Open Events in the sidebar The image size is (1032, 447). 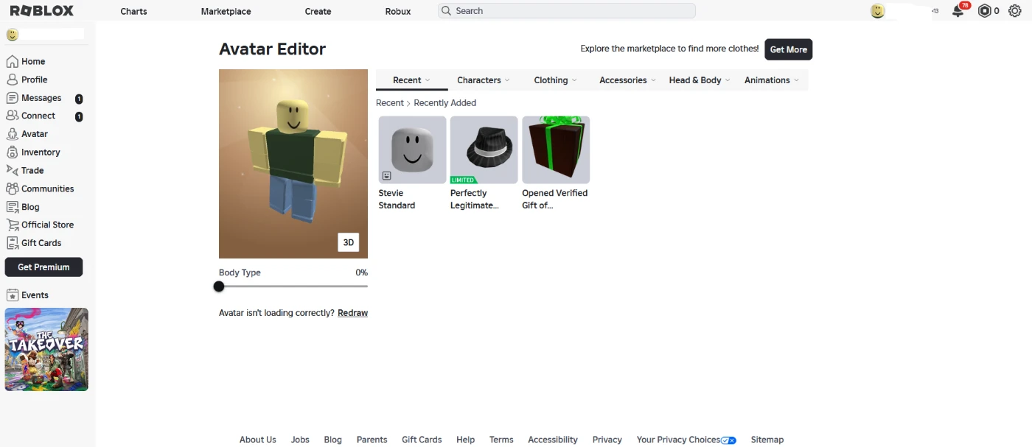pos(35,295)
